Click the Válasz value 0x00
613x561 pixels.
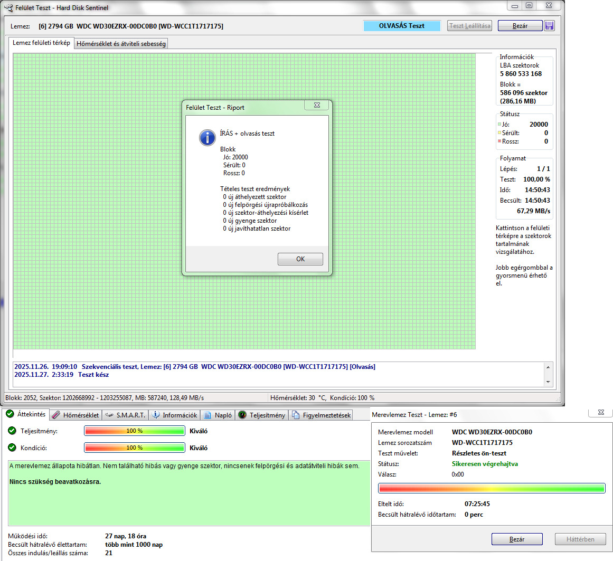[458, 474]
